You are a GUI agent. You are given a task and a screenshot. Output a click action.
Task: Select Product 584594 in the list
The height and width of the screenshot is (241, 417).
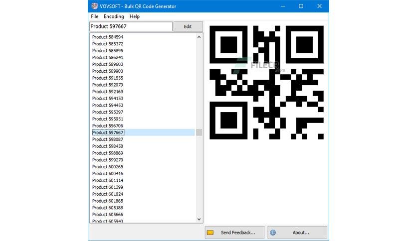point(108,37)
